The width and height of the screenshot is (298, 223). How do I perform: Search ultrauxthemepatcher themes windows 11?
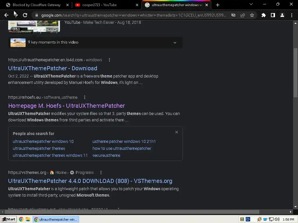tap(50, 155)
